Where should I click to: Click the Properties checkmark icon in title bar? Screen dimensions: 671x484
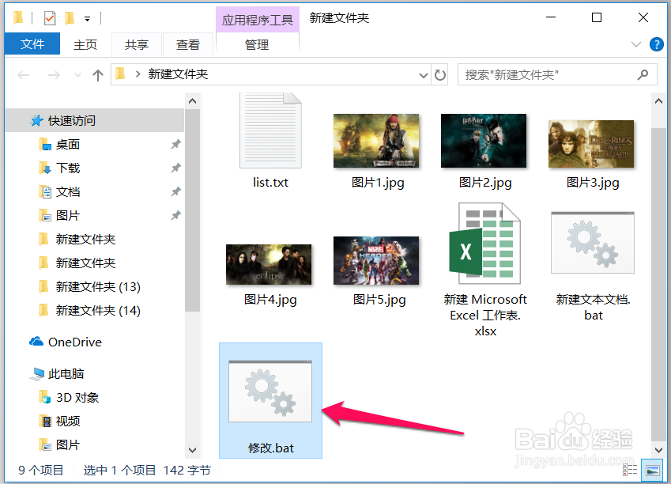(50, 18)
